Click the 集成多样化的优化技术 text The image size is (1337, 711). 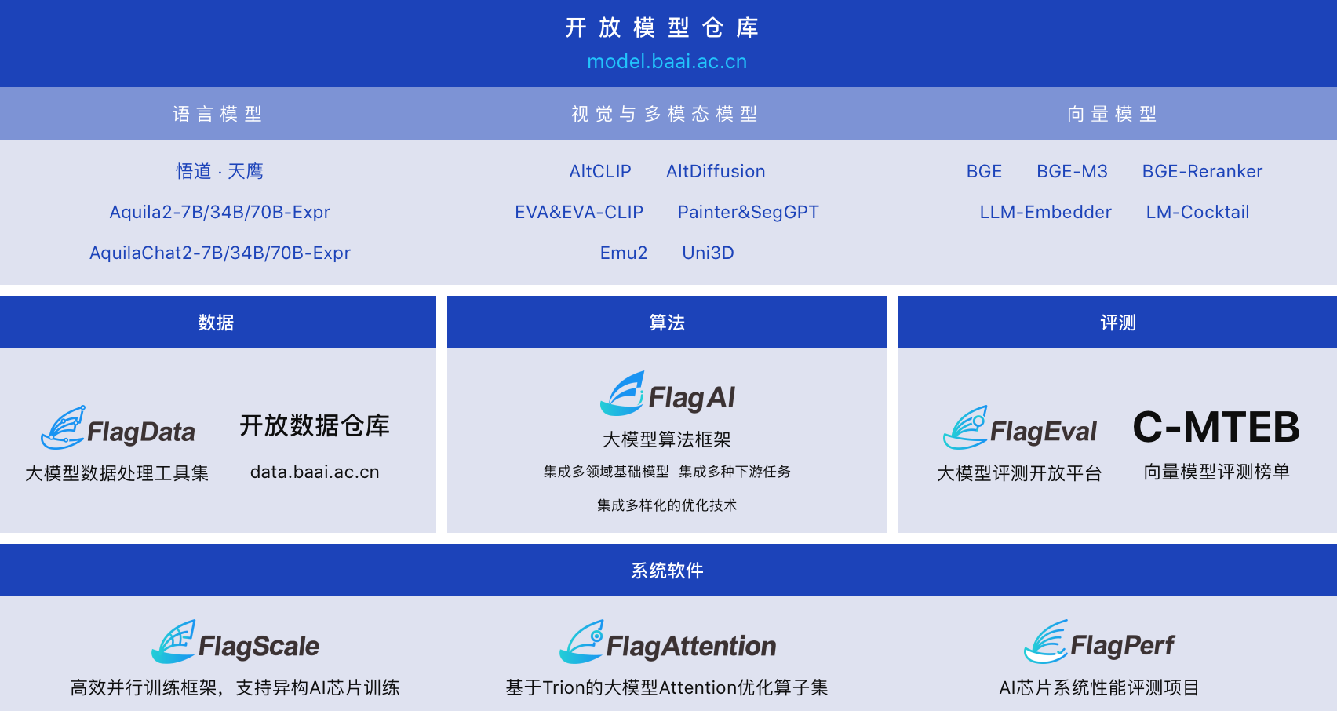point(667,505)
